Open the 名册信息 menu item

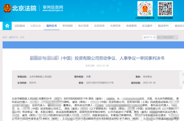[x=115, y=26]
